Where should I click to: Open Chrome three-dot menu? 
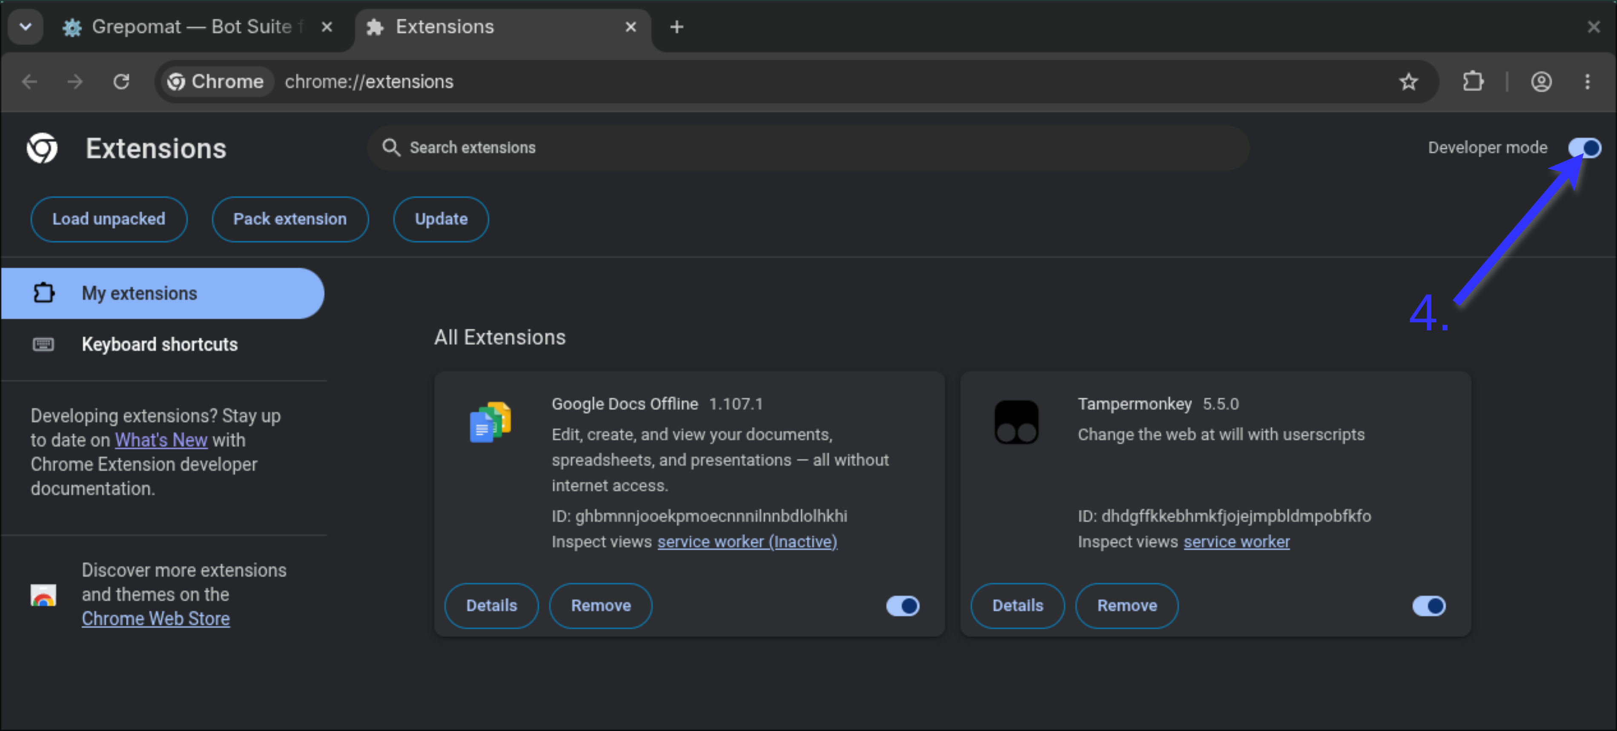[1588, 82]
